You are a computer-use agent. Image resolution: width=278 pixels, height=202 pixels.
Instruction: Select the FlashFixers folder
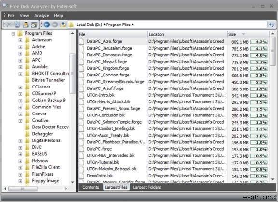coord(42,174)
